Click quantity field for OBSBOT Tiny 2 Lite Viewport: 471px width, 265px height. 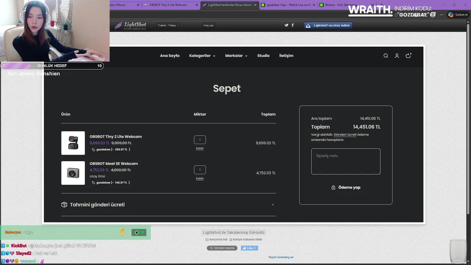click(200, 140)
